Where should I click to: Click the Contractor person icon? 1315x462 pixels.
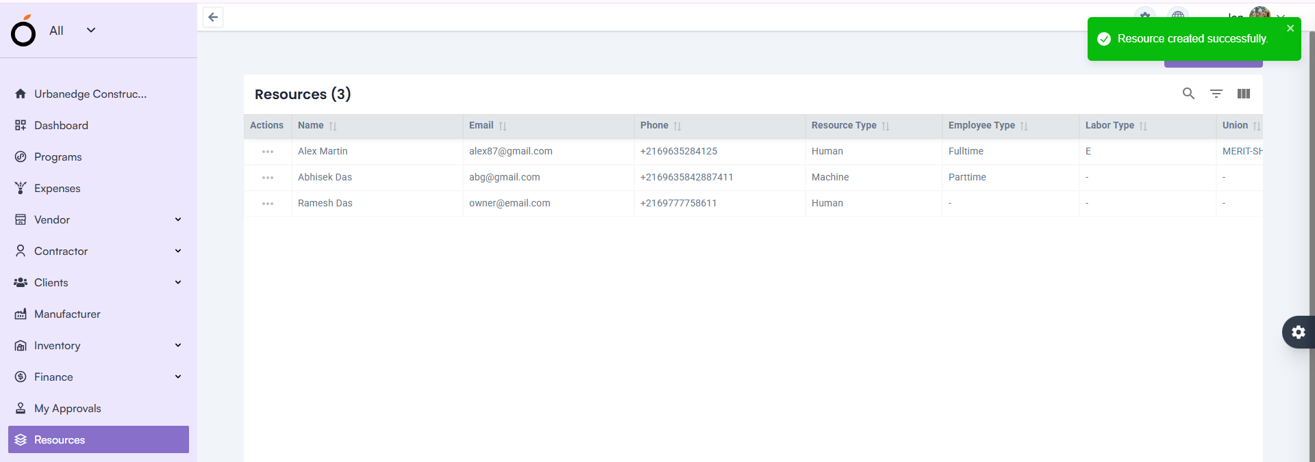click(x=21, y=251)
